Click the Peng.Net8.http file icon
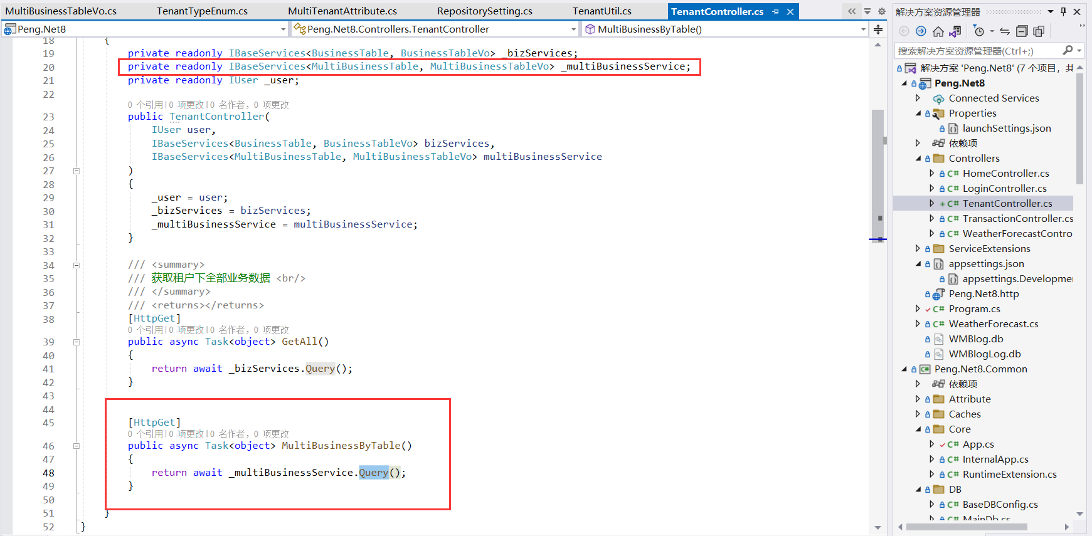Screen dimensions: 1092x536 938,294
